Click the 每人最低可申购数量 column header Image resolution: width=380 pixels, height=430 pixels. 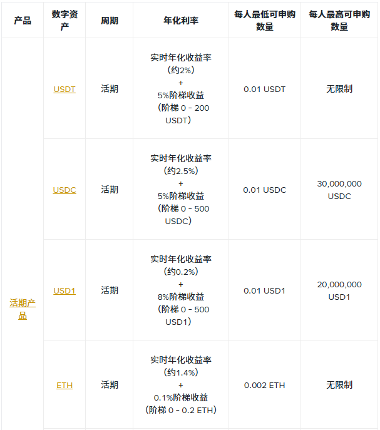[264, 21]
